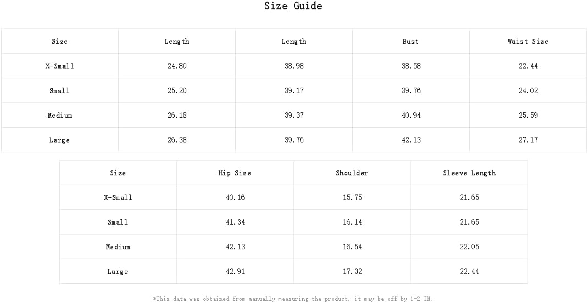Select the 24.02 waist size value
Image resolution: width=588 pixels, height=303 pixels.
(528, 90)
